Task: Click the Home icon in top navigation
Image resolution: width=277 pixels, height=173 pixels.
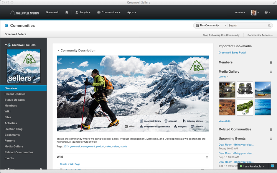Action: [67, 12]
